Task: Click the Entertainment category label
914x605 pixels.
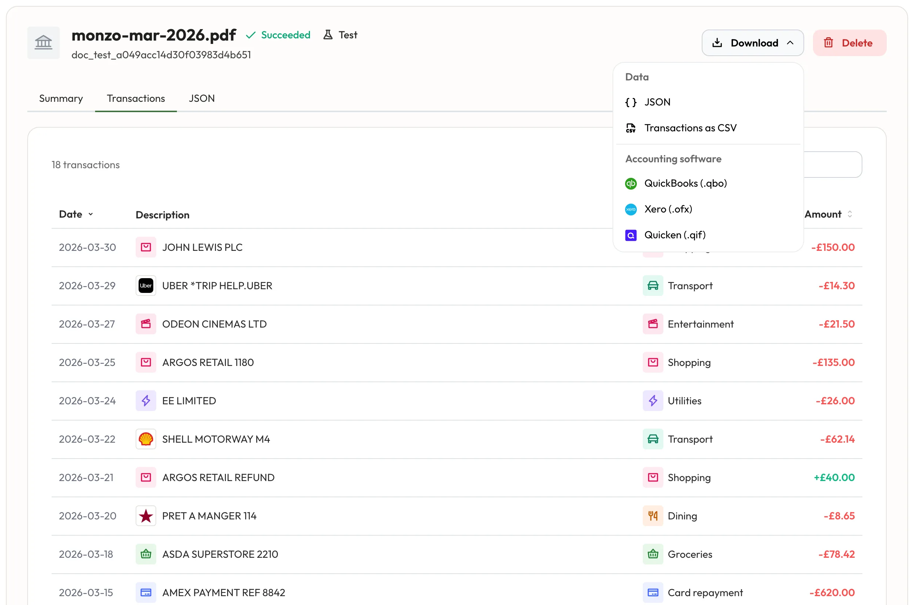Action: tap(701, 324)
